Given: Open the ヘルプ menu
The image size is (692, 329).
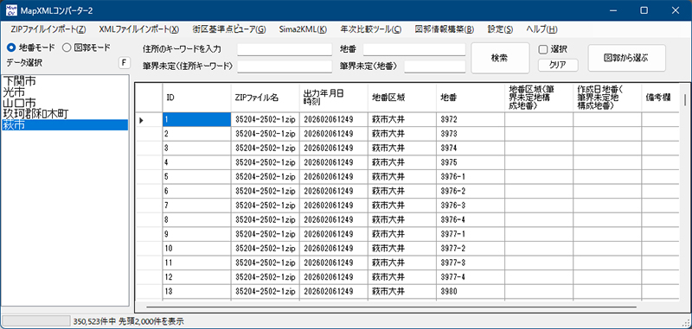Looking at the screenshot, I should click(x=541, y=29).
